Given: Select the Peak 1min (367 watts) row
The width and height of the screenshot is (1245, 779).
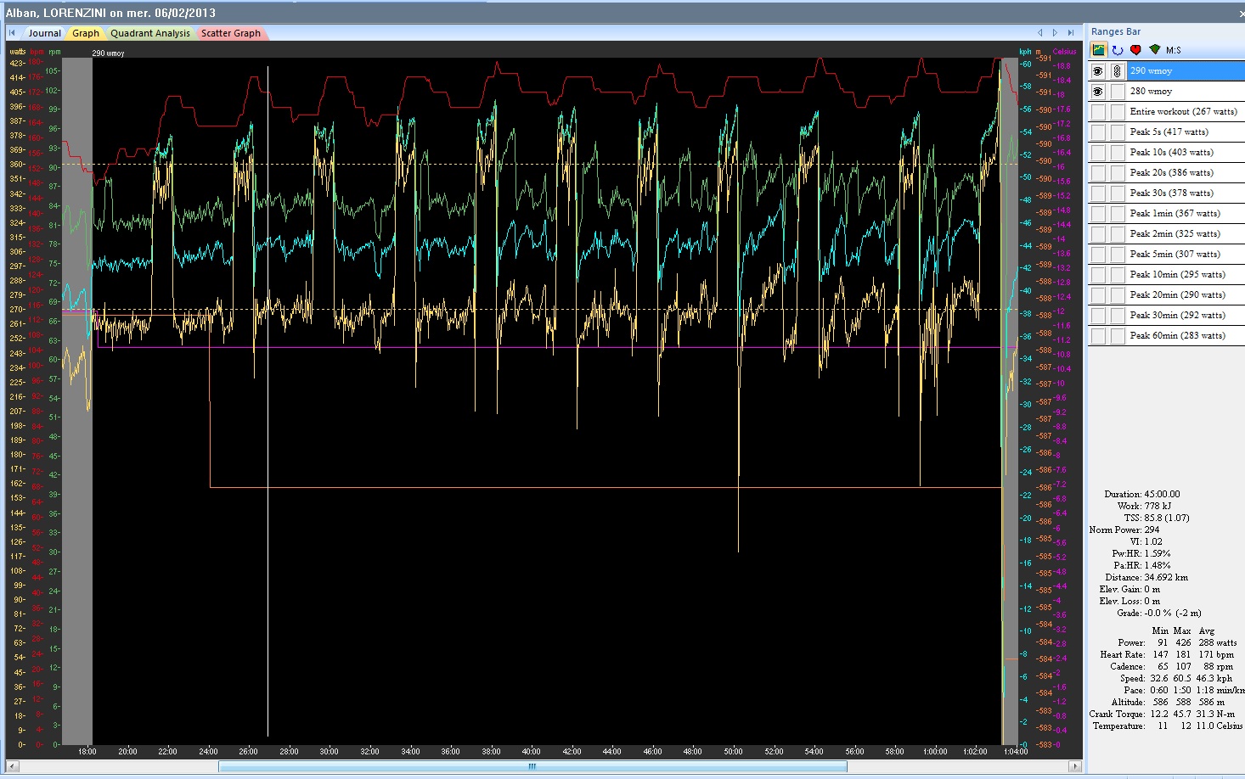Looking at the screenshot, I should pos(1186,214).
